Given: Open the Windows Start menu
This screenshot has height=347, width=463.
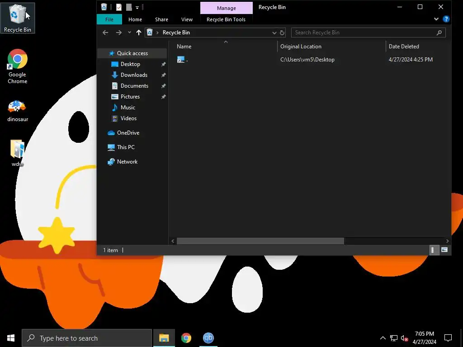Looking at the screenshot, I should click(11, 338).
